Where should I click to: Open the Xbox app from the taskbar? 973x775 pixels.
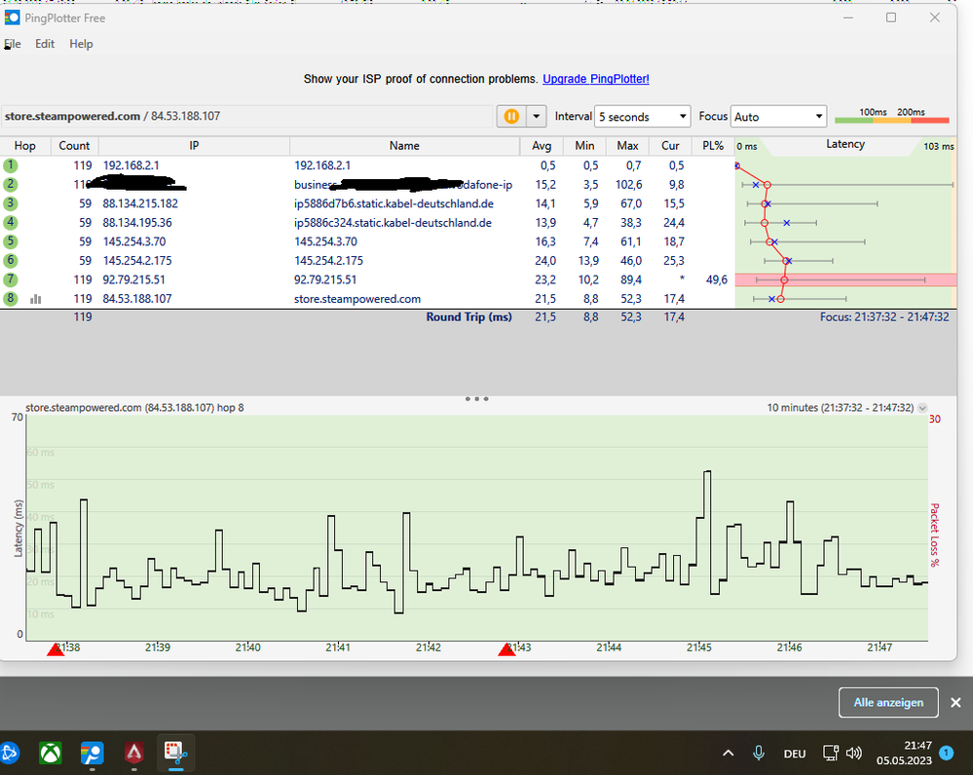click(51, 754)
